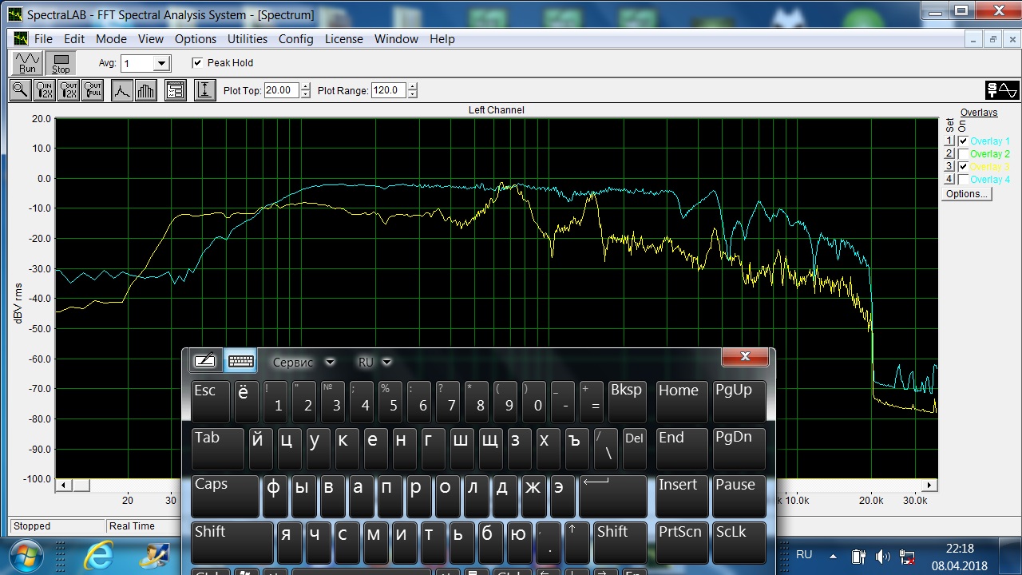Enable Overlay 4 checkbox

(x=963, y=180)
